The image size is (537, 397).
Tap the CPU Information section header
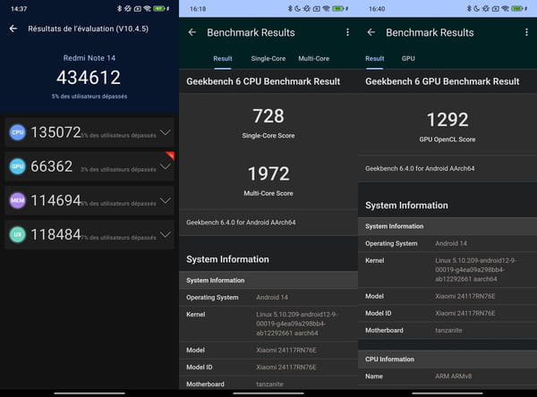pyautogui.click(x=447, y=359)
